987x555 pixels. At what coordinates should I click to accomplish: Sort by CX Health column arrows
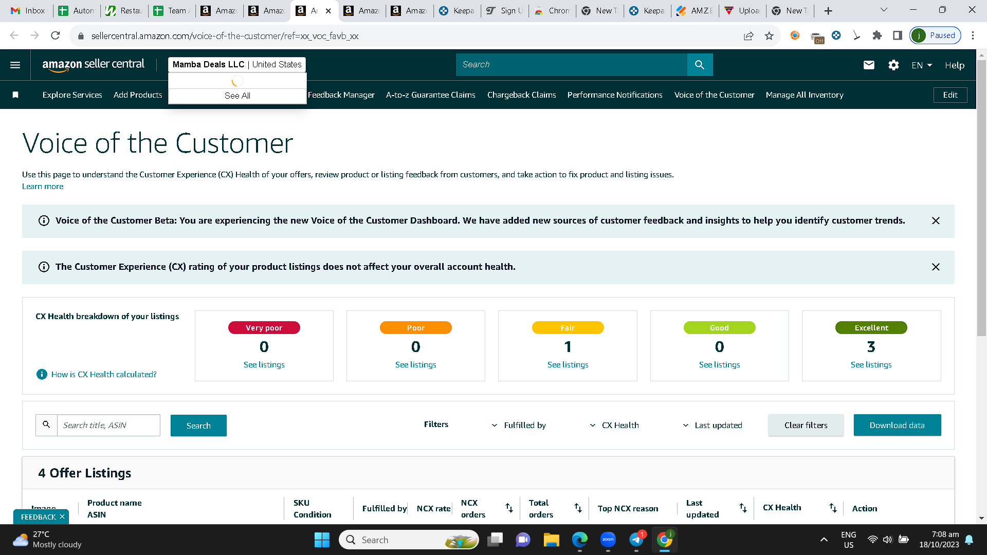coord(833,508)
